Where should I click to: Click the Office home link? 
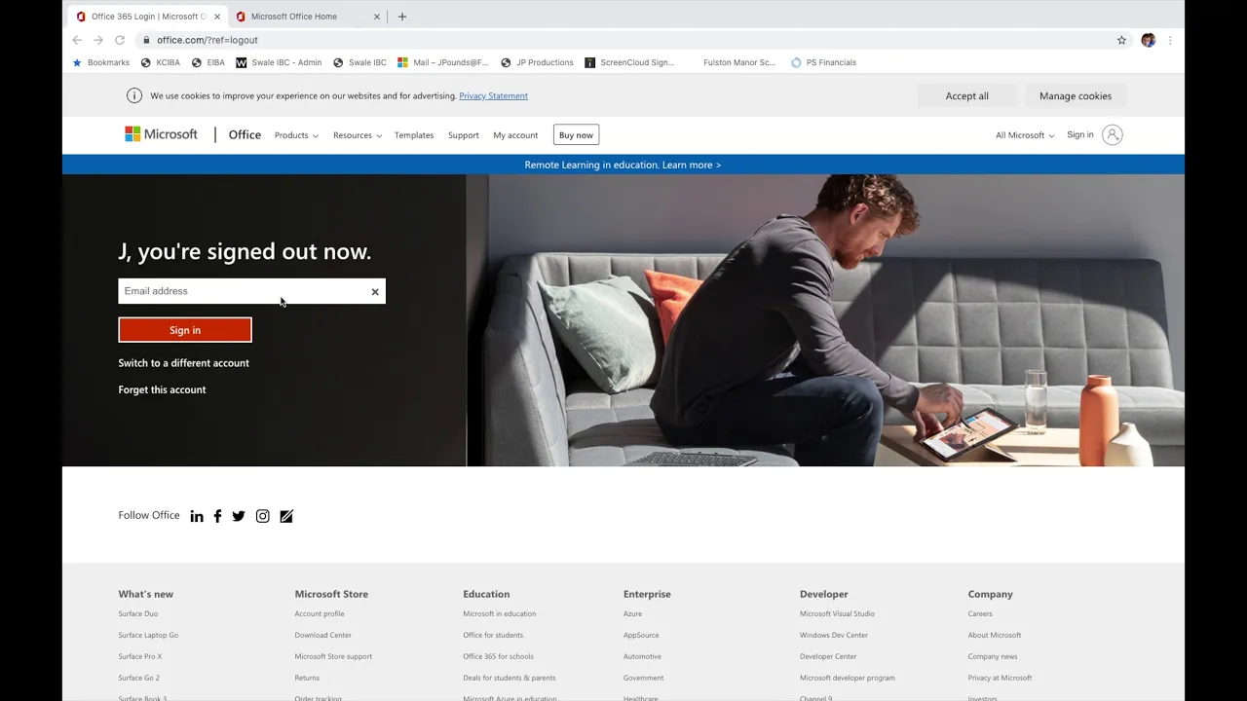click(x=245, y=134)
